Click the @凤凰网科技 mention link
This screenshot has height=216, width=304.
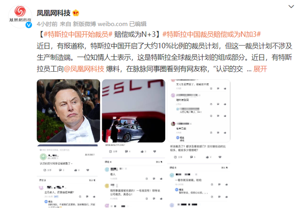84,69
